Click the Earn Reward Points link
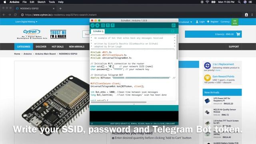256x144 pixels. [x=223, y=76]
